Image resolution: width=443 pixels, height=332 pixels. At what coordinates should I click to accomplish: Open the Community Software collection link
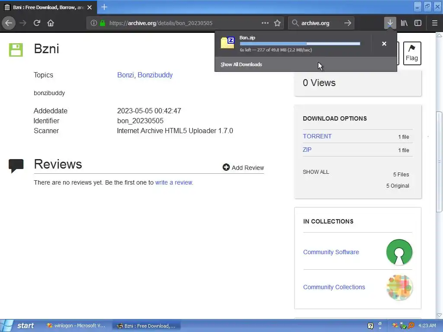(x=331, y=252)
